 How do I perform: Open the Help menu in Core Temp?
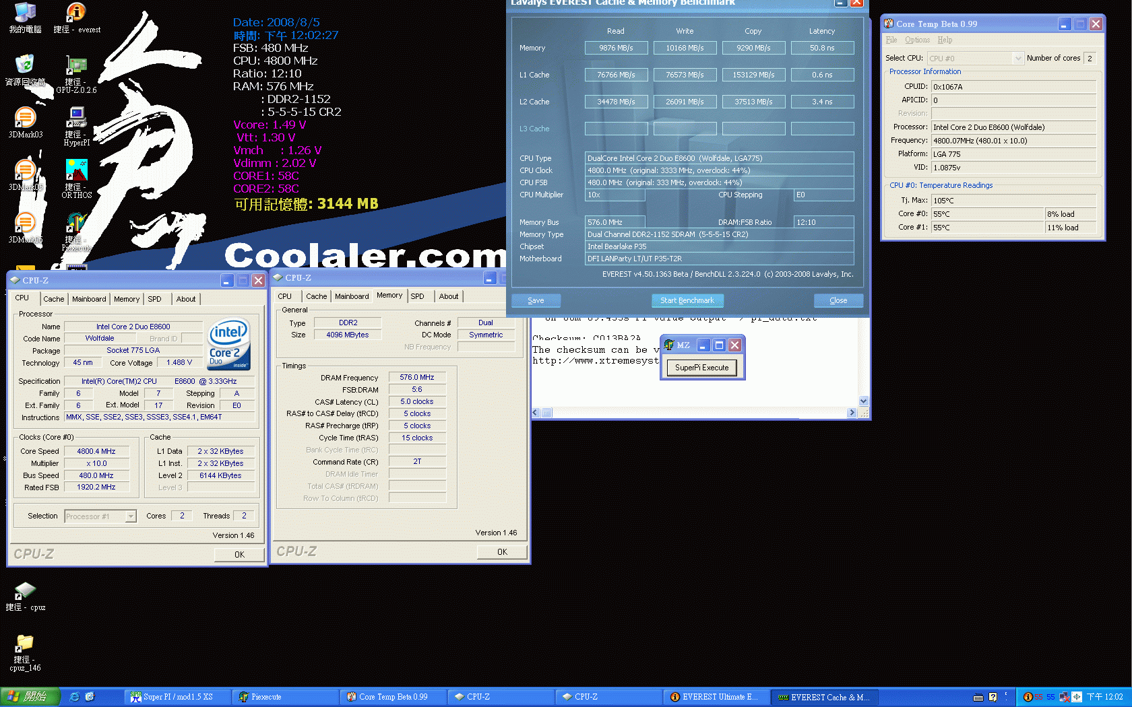tap(945, 40)
